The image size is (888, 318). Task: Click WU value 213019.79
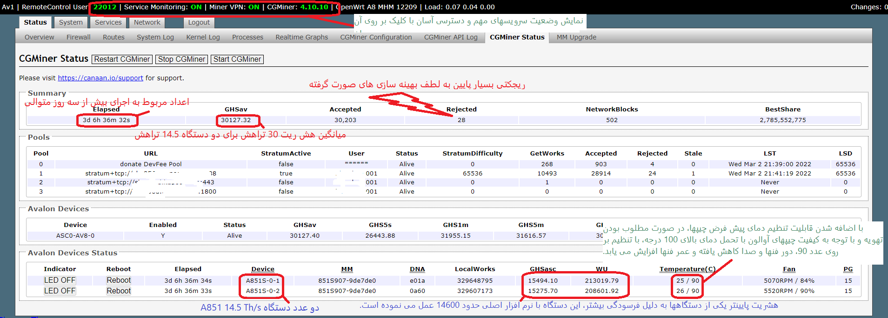[x=602, y=280]
